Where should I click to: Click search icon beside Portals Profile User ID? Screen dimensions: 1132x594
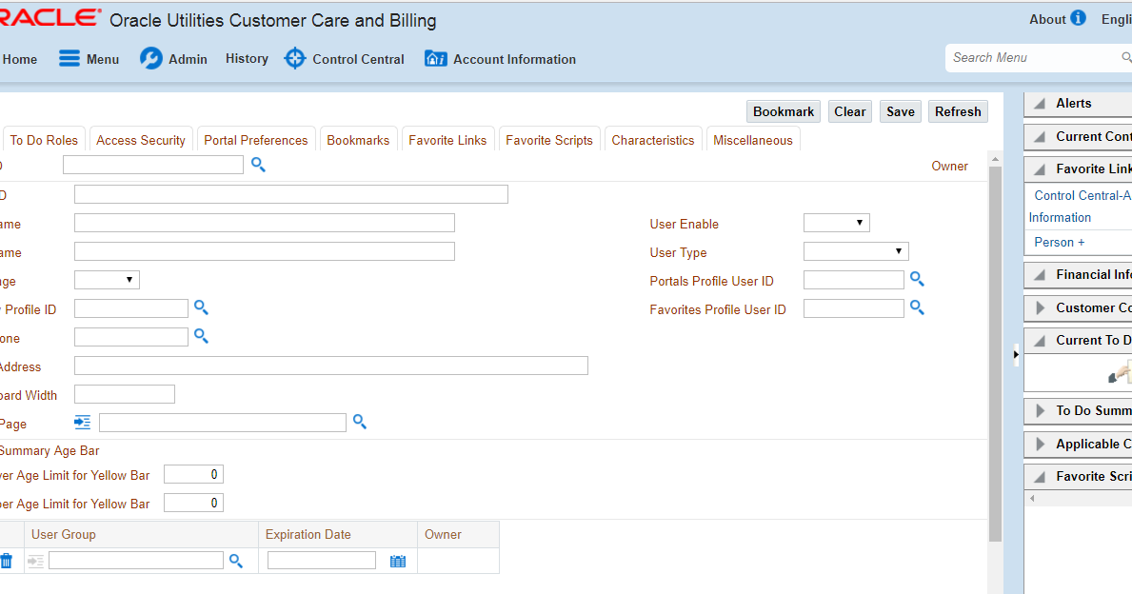tap(917, 280)
